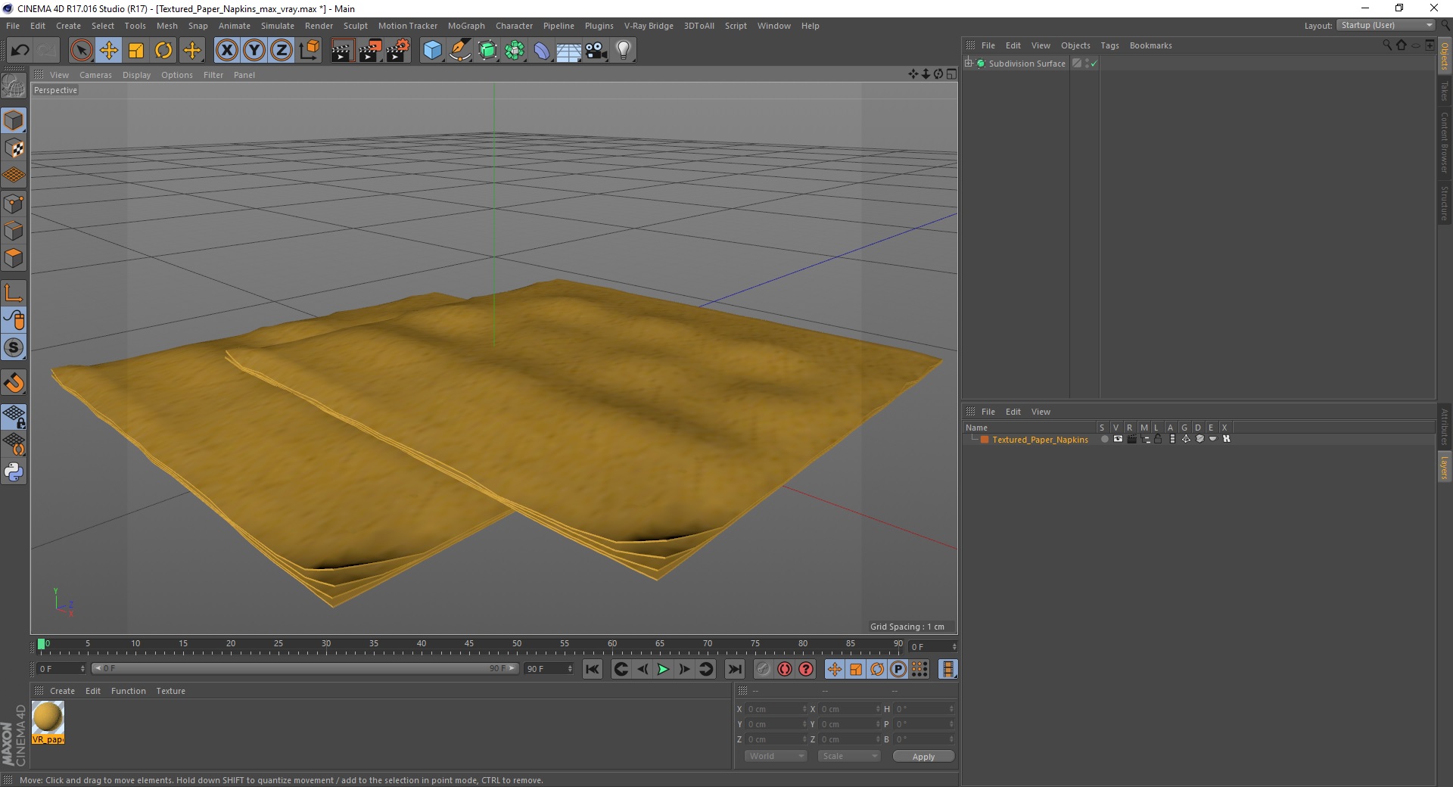Play animation forwards
Screen dimensions: 1453x787
663,669
